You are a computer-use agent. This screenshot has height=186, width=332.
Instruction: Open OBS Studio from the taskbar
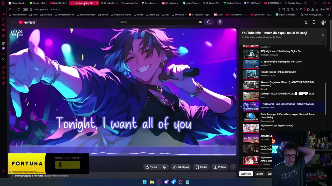181,182
